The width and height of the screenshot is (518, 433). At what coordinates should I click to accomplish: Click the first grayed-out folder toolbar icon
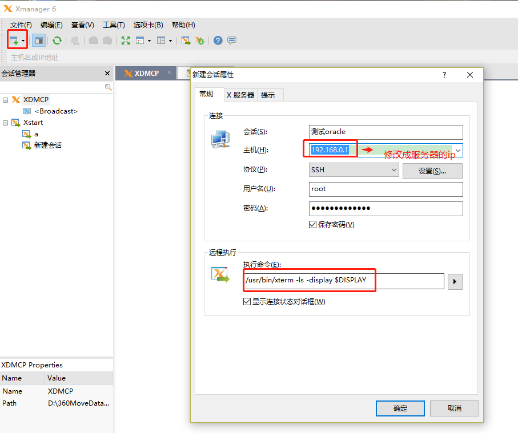pos(94,41)
